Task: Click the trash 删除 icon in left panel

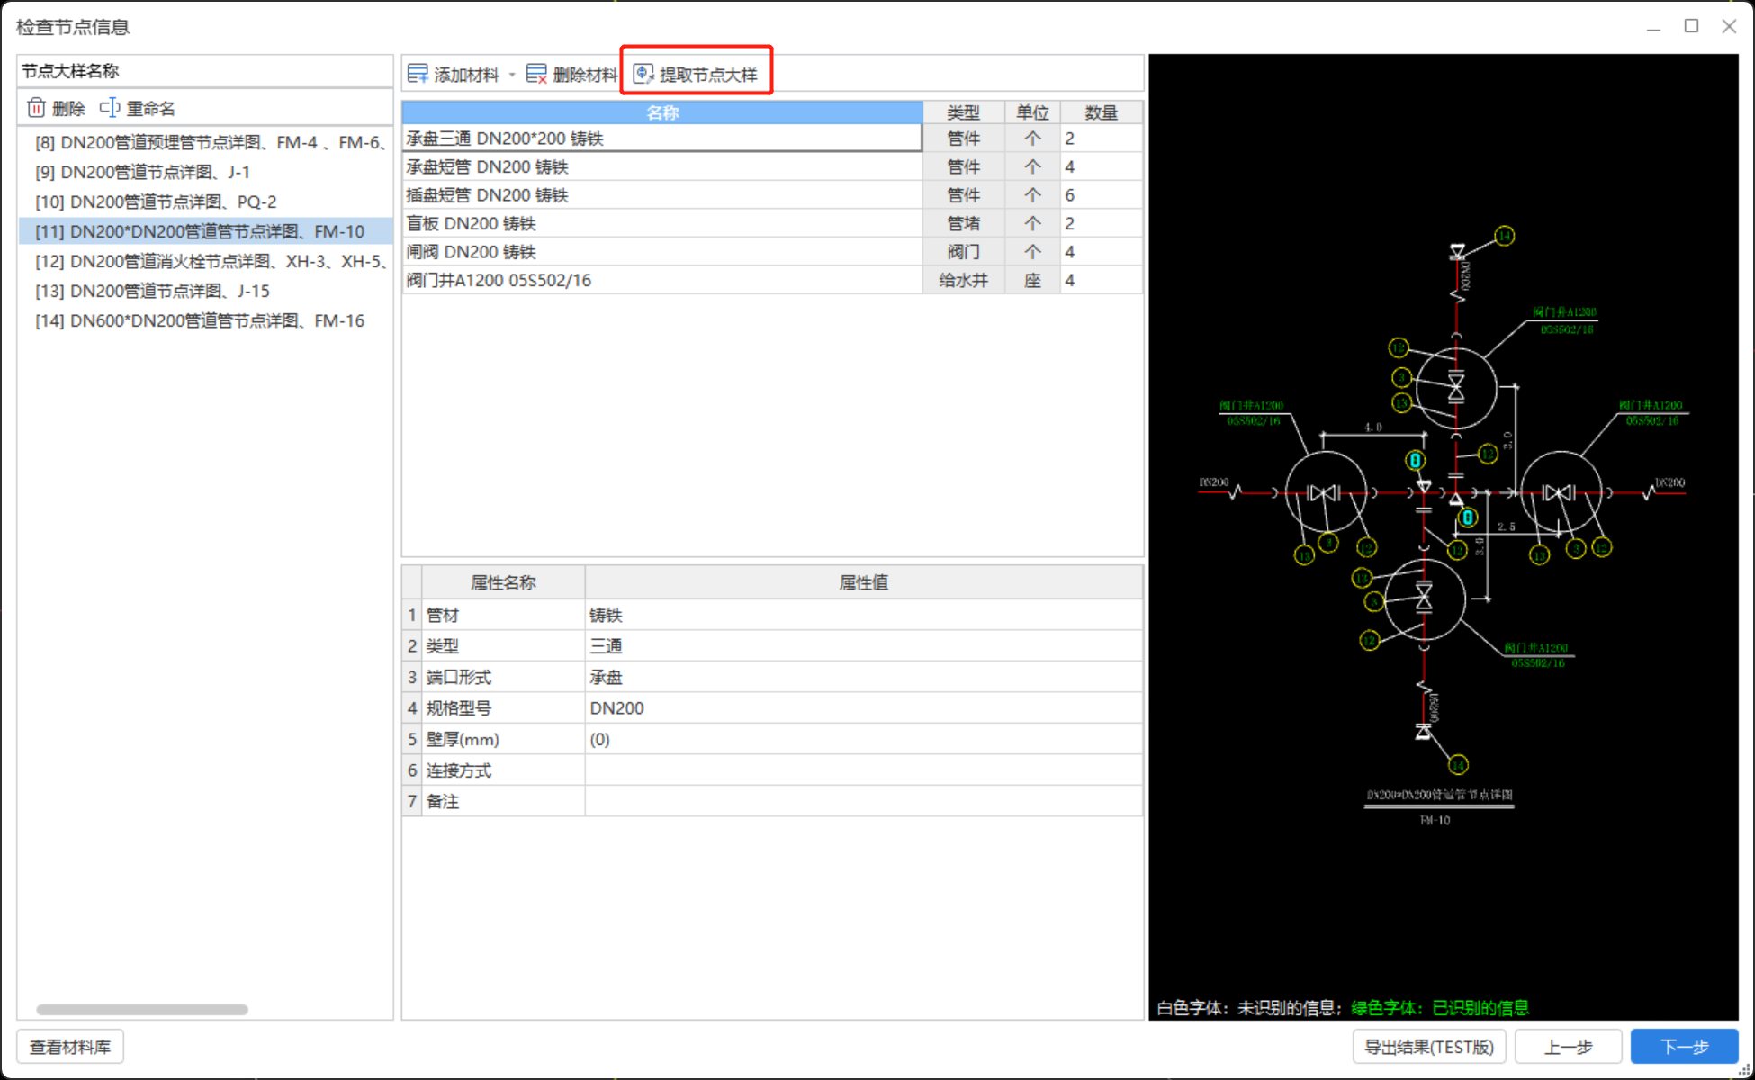Action: coord(36,108)
